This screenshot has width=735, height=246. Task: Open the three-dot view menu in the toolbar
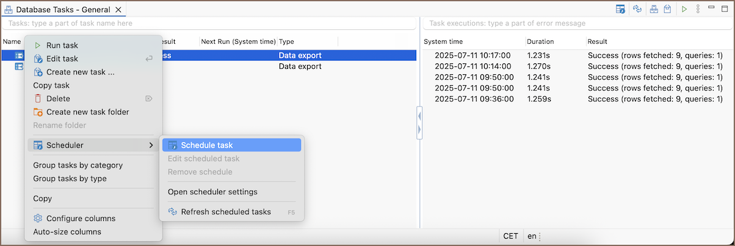[x=698, y=9]
